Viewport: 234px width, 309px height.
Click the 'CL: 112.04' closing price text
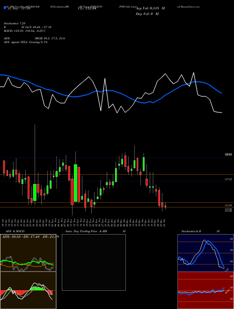(87, 8)
